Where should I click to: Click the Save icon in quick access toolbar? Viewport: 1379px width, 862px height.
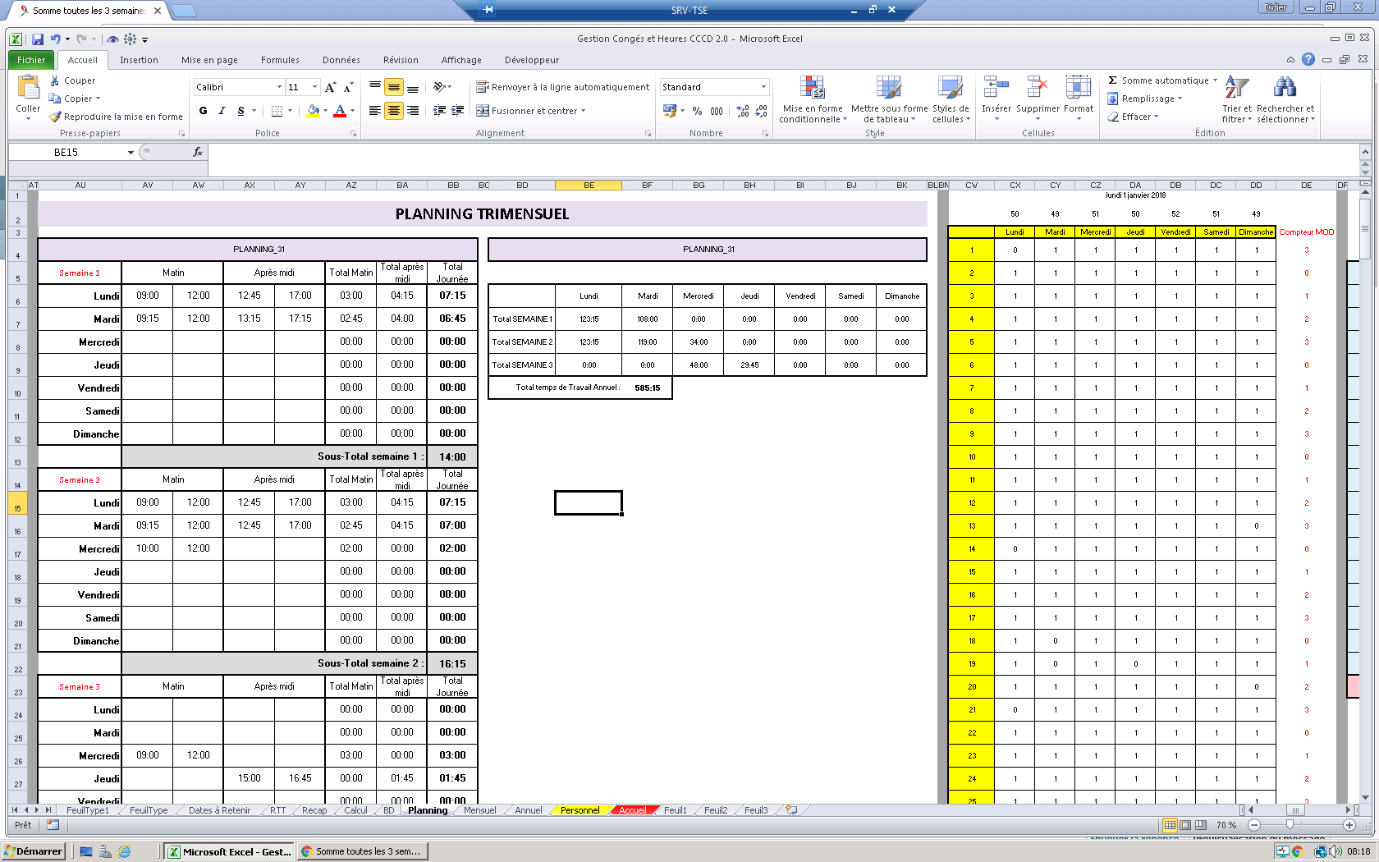[38, 39]
